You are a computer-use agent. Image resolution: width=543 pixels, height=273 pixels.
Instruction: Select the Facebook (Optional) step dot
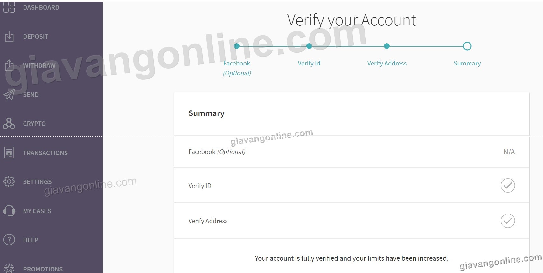237,46
